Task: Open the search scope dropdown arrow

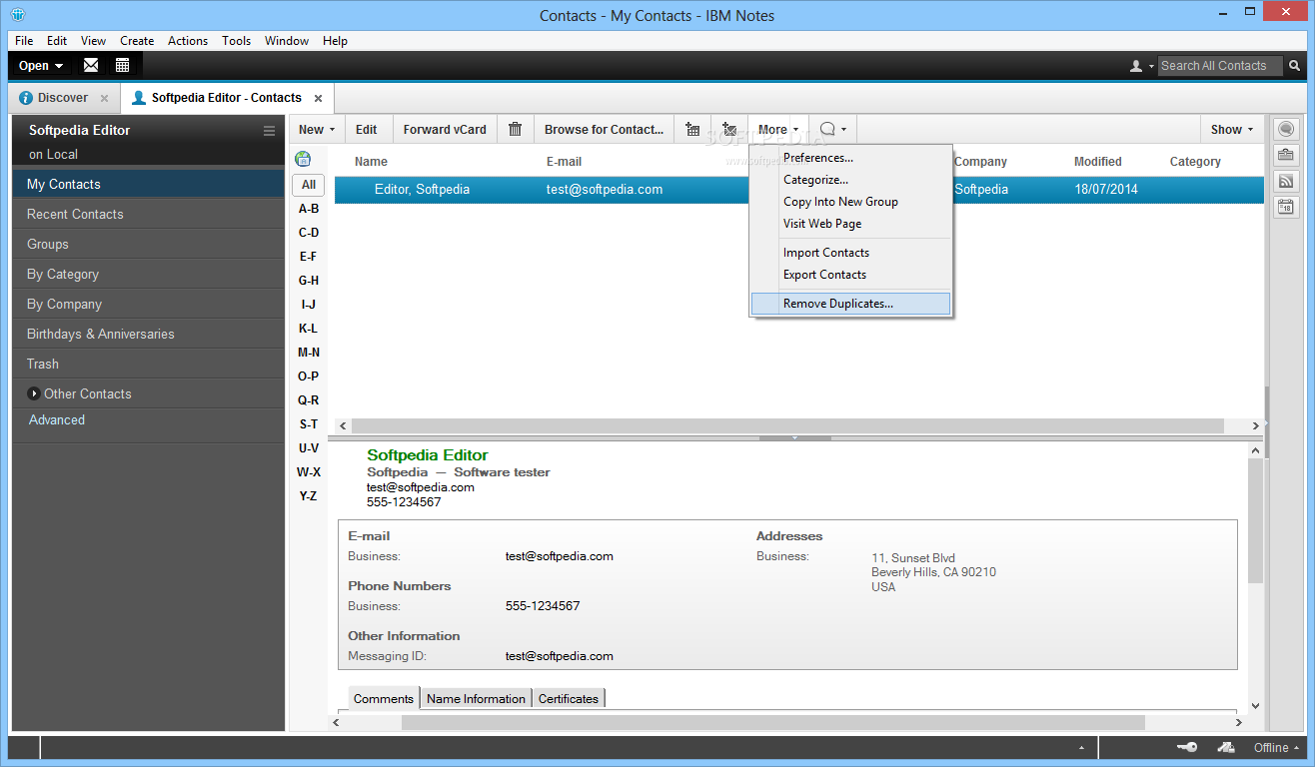Action: (x=1152, y=66)
